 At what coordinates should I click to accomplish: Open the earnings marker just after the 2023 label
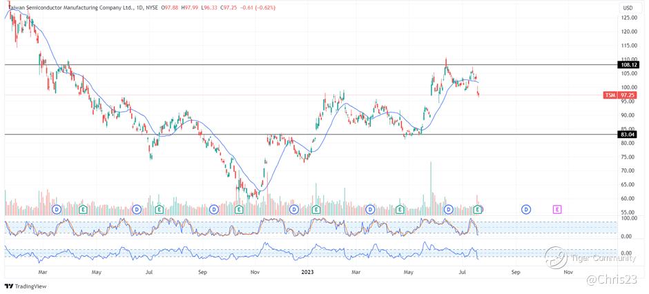(316, 210)
